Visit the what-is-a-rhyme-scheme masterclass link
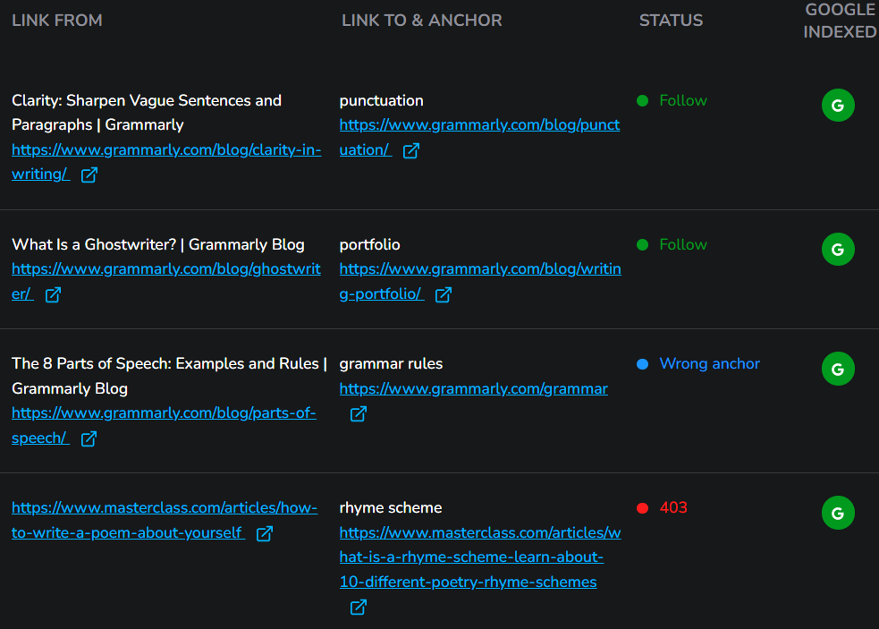879x629 pixels. click(x=480, y=557)
